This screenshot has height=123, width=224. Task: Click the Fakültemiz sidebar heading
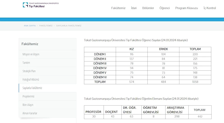30,44
